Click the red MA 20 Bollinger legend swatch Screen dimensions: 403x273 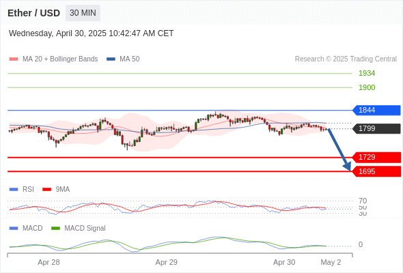pos(14,59)
